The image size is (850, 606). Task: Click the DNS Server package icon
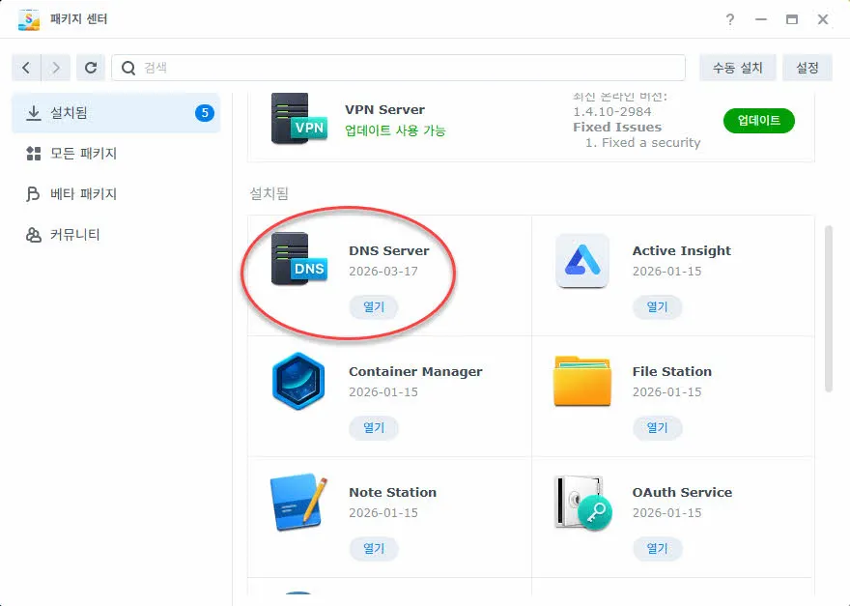(x=299, y=259)
